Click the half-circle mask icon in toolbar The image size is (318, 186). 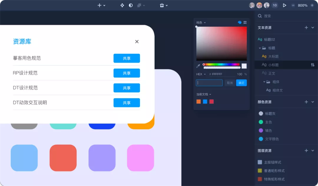[131, 5]
